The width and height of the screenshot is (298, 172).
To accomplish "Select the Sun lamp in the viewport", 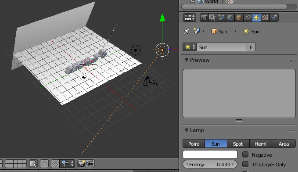I will (x=162, y=50).
